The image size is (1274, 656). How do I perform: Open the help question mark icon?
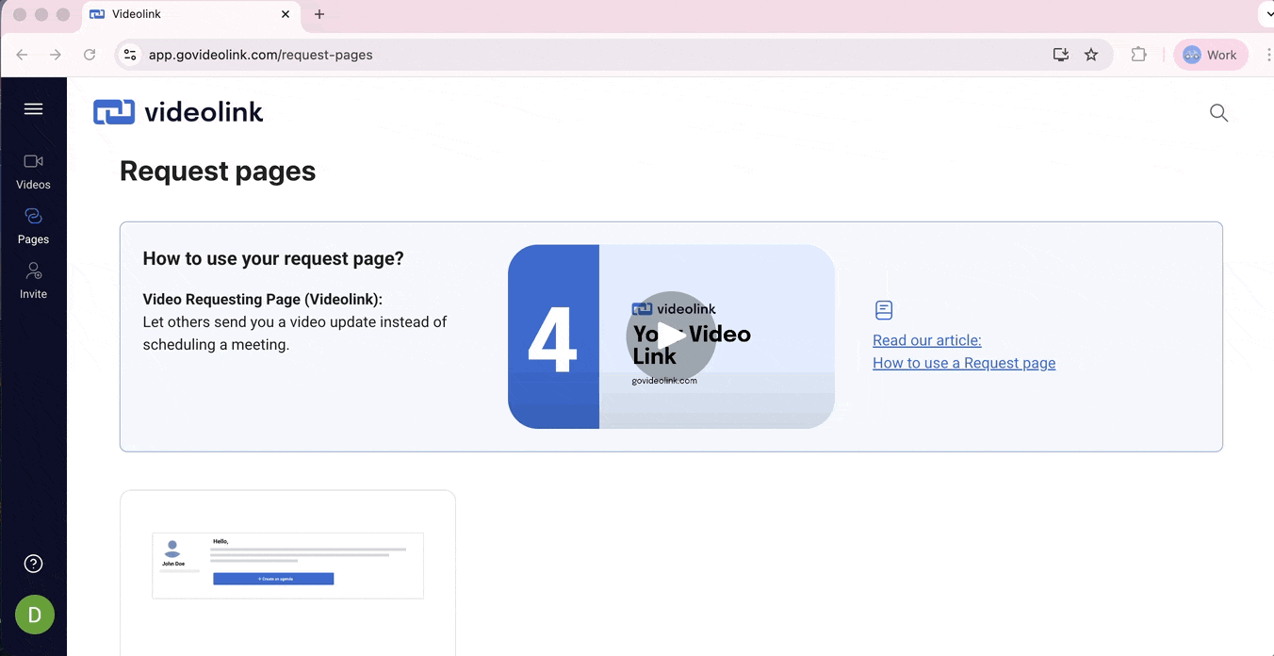point(33,565)
